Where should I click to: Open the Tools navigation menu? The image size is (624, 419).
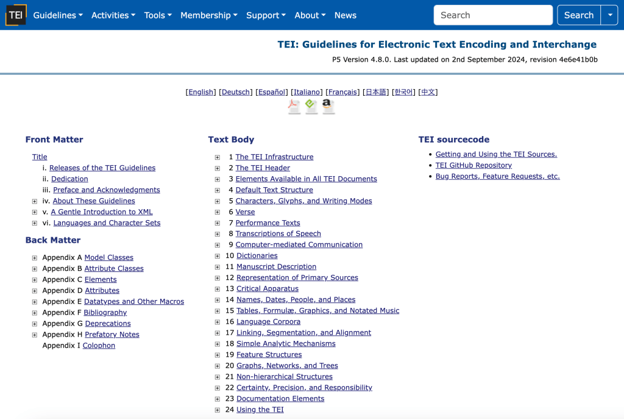click(x=158, y=15)
